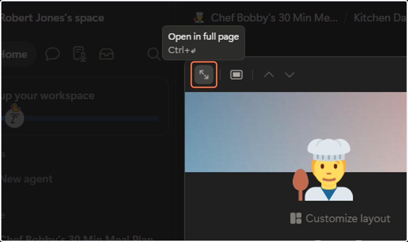Click the chef icon in breadcrumb
The height and width of the screenshot is (242, 408).
(x=199, y=18)
